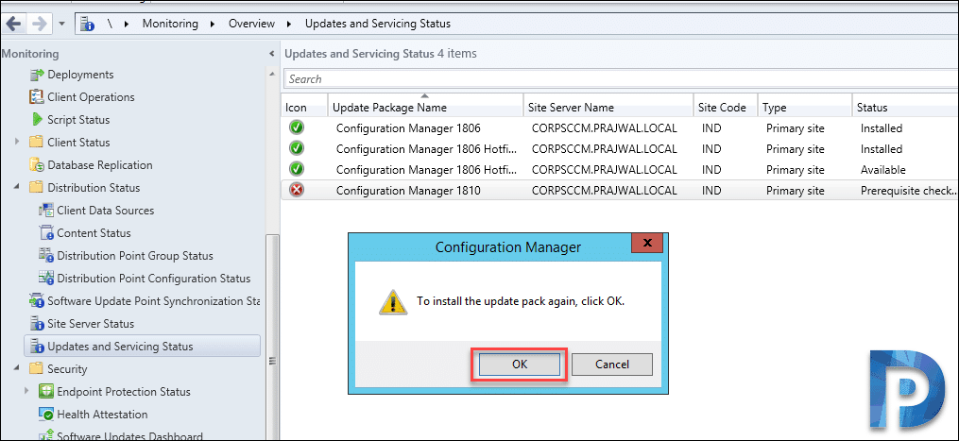This screenshot has width=959, height=441.
Task: Click OK in Configuration Manager dialog
Action: point(520,365)
